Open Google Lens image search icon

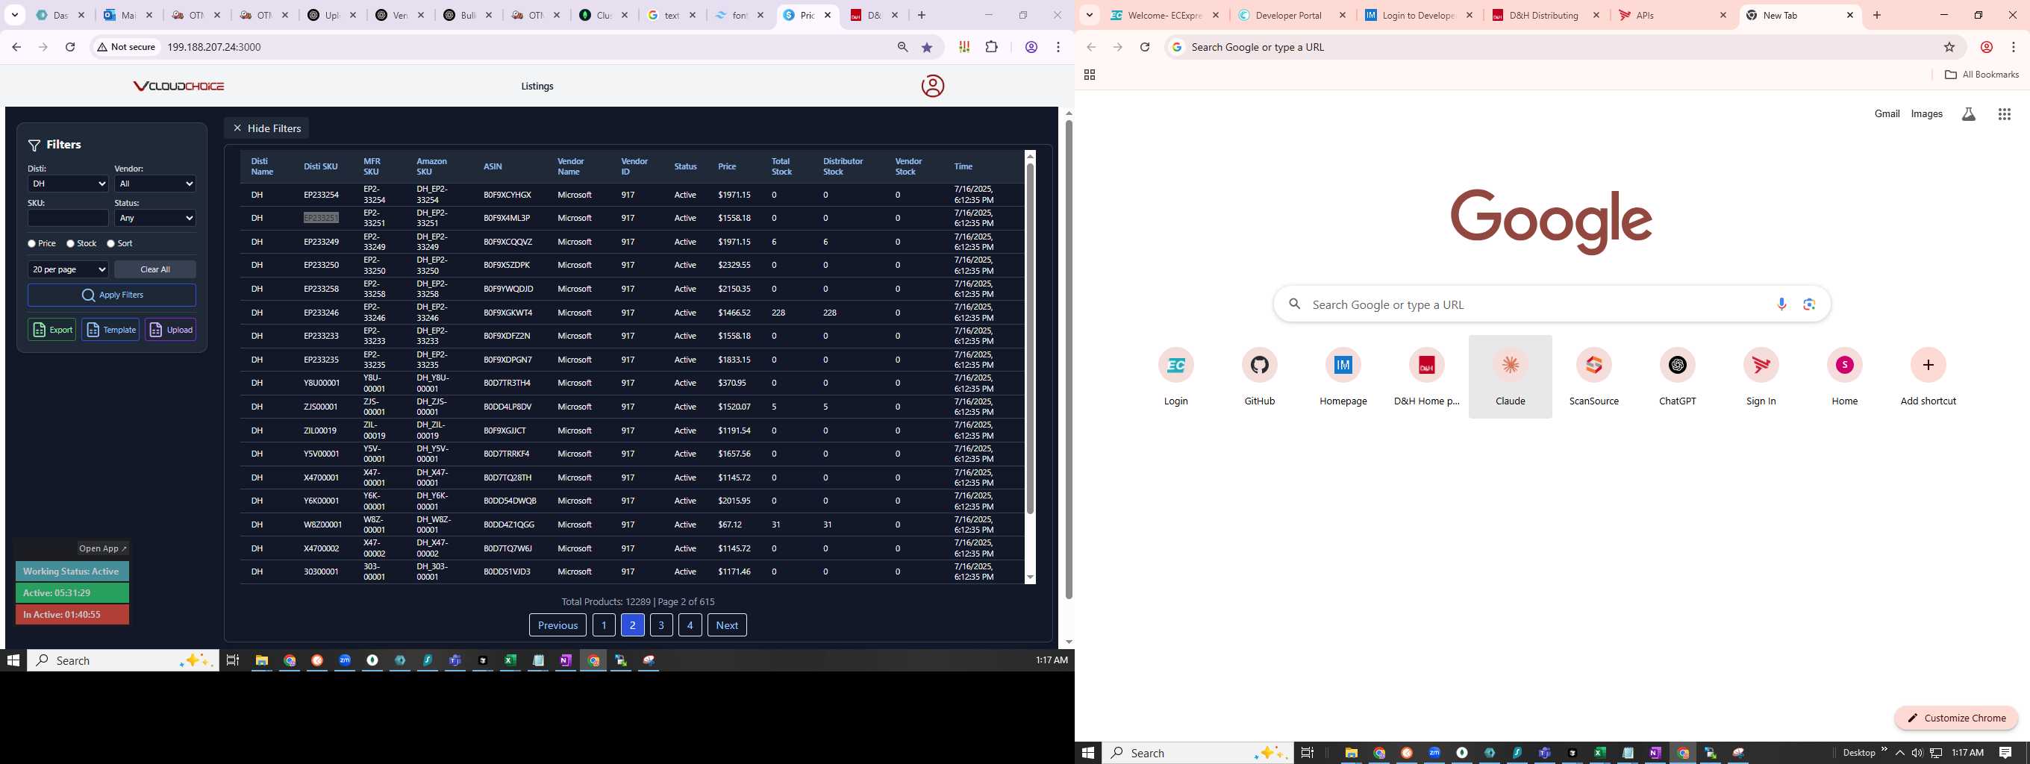(x=1809, y=304)
